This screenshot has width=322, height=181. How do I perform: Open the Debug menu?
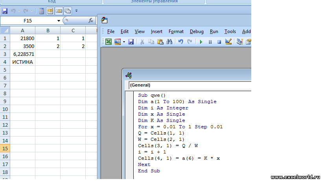click(197, 31)
